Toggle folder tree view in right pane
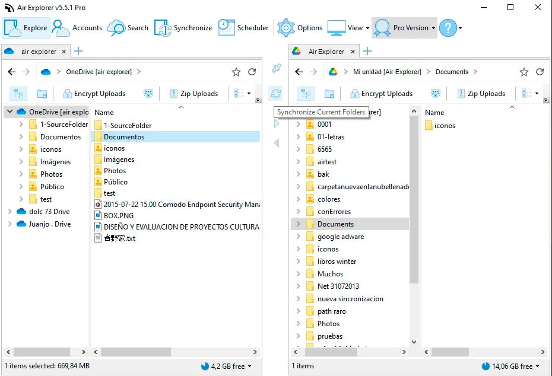This screenshot has width=552, height=376. 305,94
